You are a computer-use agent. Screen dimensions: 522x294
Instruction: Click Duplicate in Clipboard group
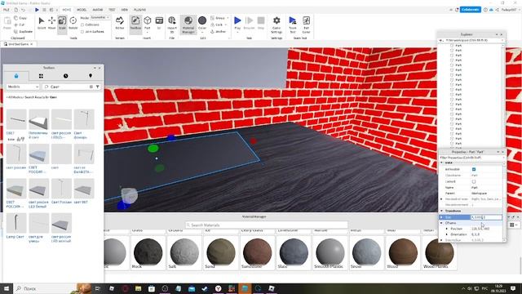pos(24,32)
